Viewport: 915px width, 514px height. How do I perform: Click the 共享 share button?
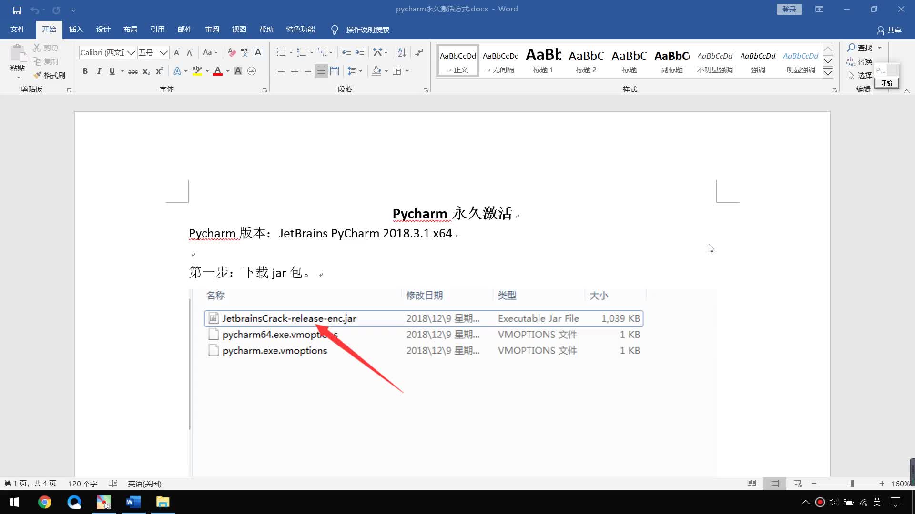(889, 30)
